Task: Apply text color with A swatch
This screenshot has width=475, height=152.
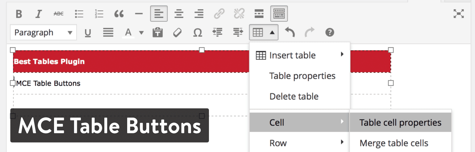Action: (x=128, y=32)
